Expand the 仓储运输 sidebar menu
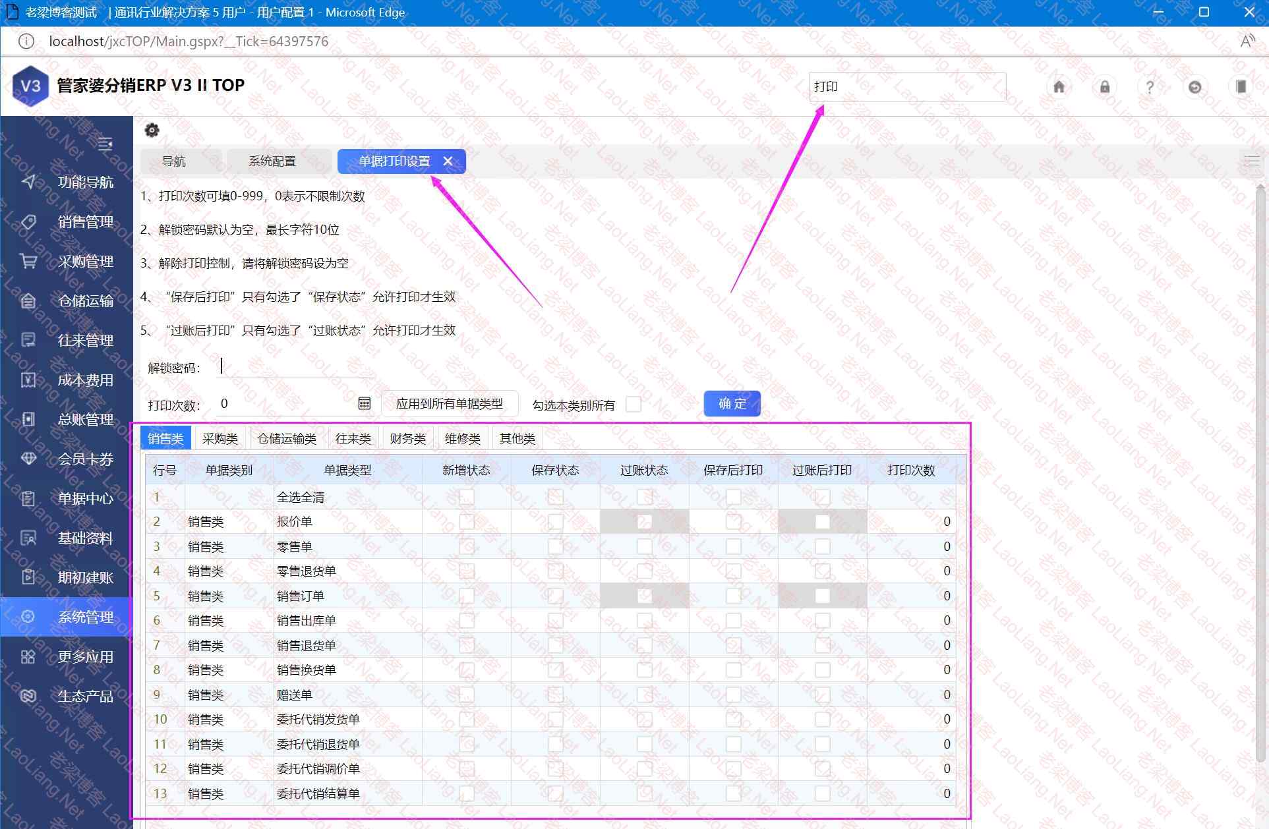 [84, 301]
